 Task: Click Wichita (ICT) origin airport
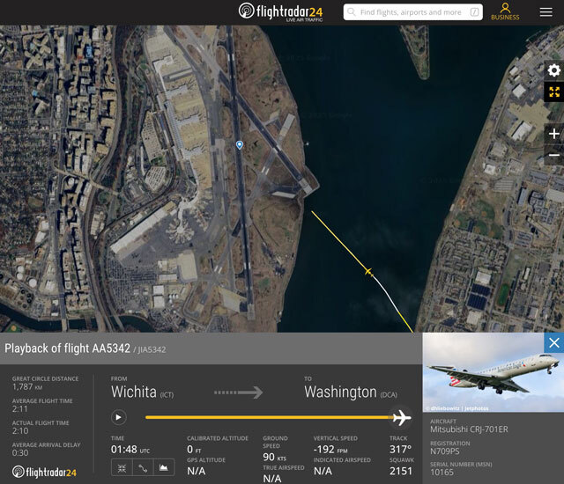[142, 392]
